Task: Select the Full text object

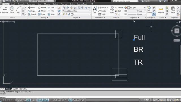Action: (139, 38)
